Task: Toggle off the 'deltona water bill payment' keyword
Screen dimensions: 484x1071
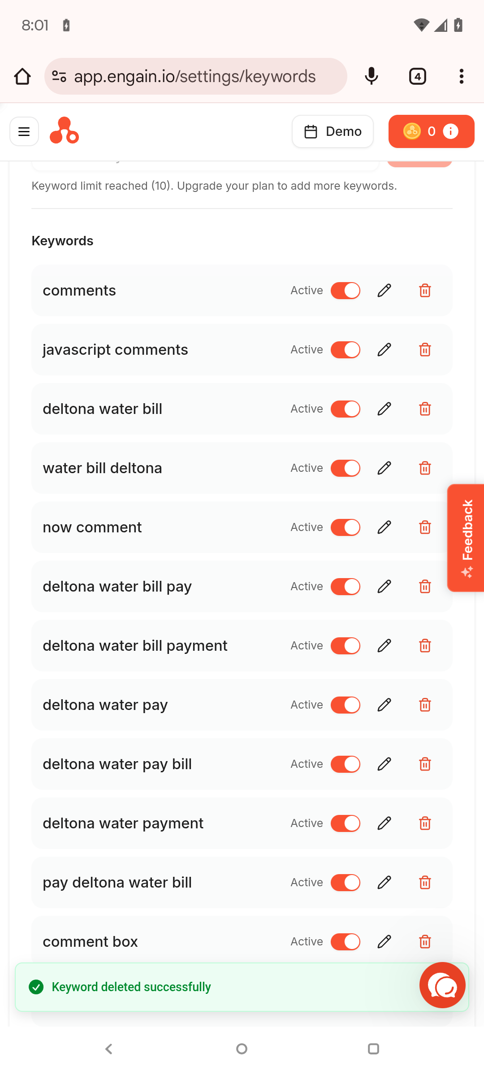Action: point(346,646)
